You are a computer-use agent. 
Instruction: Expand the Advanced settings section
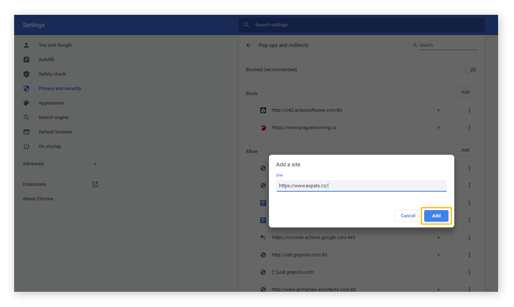(x=95, y=163)
